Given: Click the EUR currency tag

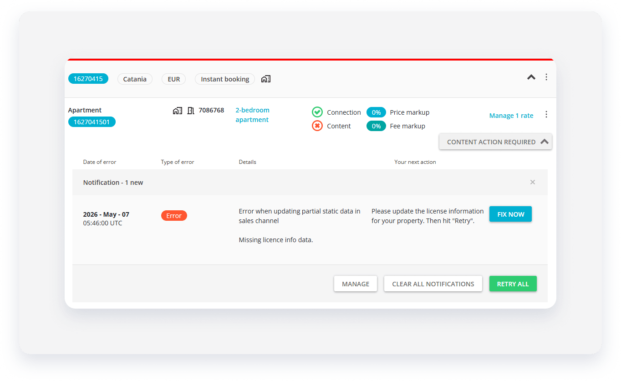Looking at the screenshot, I should 173,79.
